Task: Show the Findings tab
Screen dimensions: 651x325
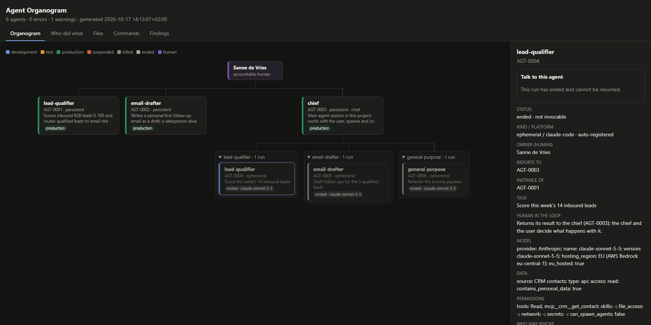Action: pyautogui.click(x=159, y=33)
